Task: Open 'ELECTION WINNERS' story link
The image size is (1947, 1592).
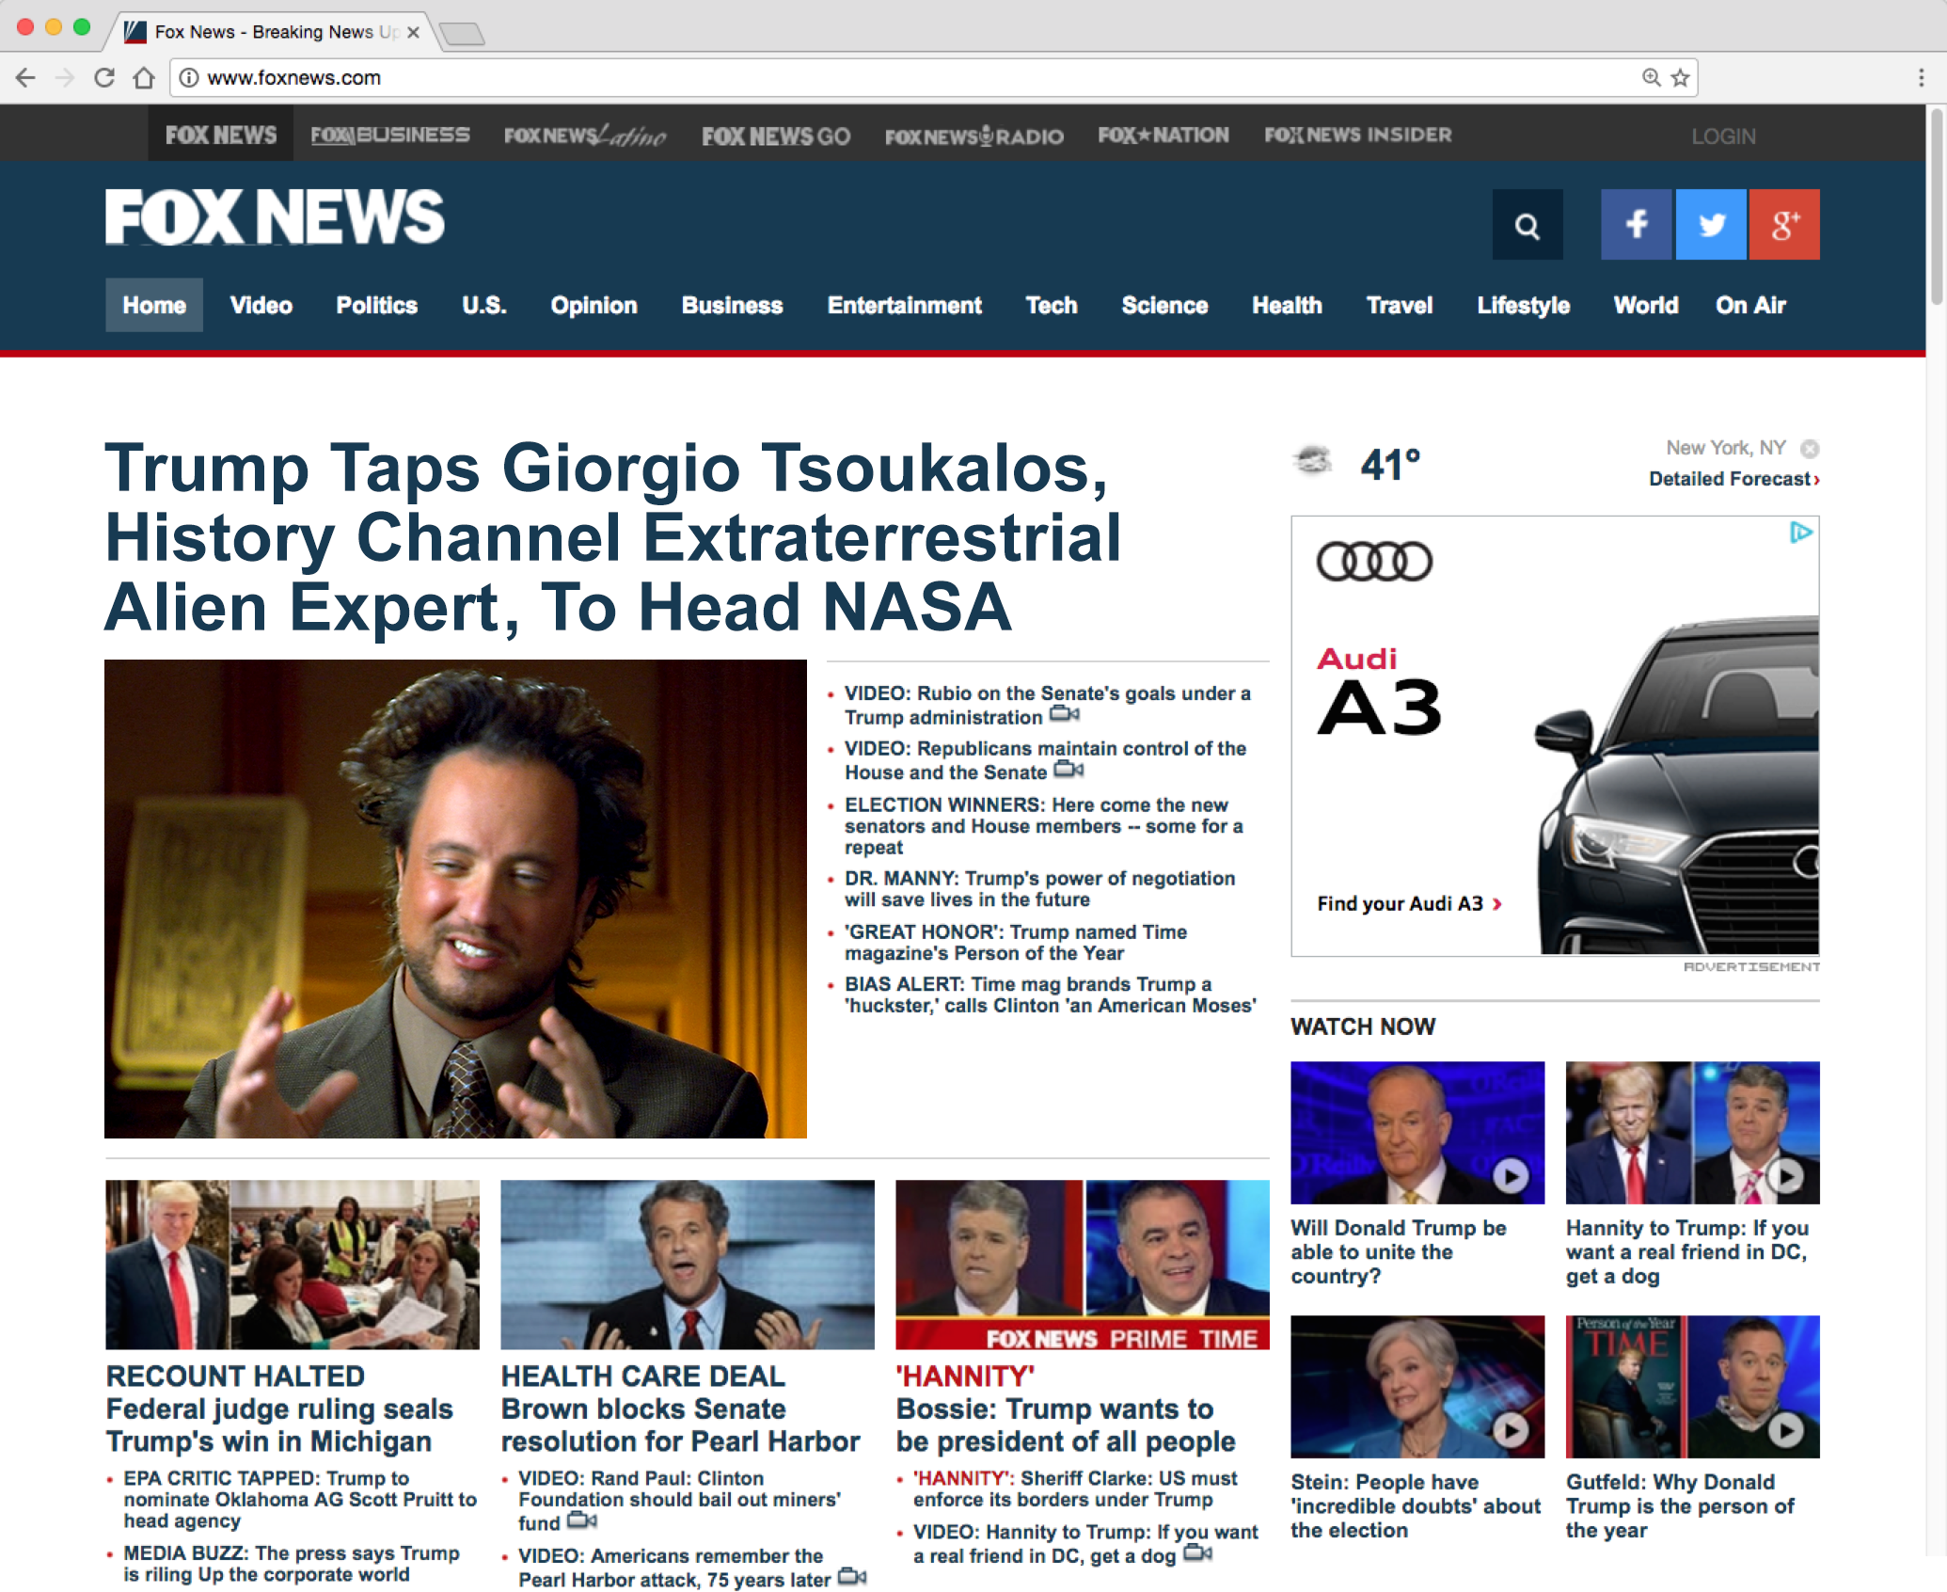Action: point(1044,826)
